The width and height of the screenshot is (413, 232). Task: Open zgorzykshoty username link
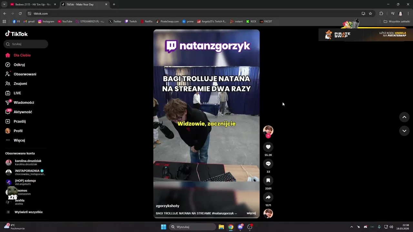pyautogui.click(x=167, y=206)
